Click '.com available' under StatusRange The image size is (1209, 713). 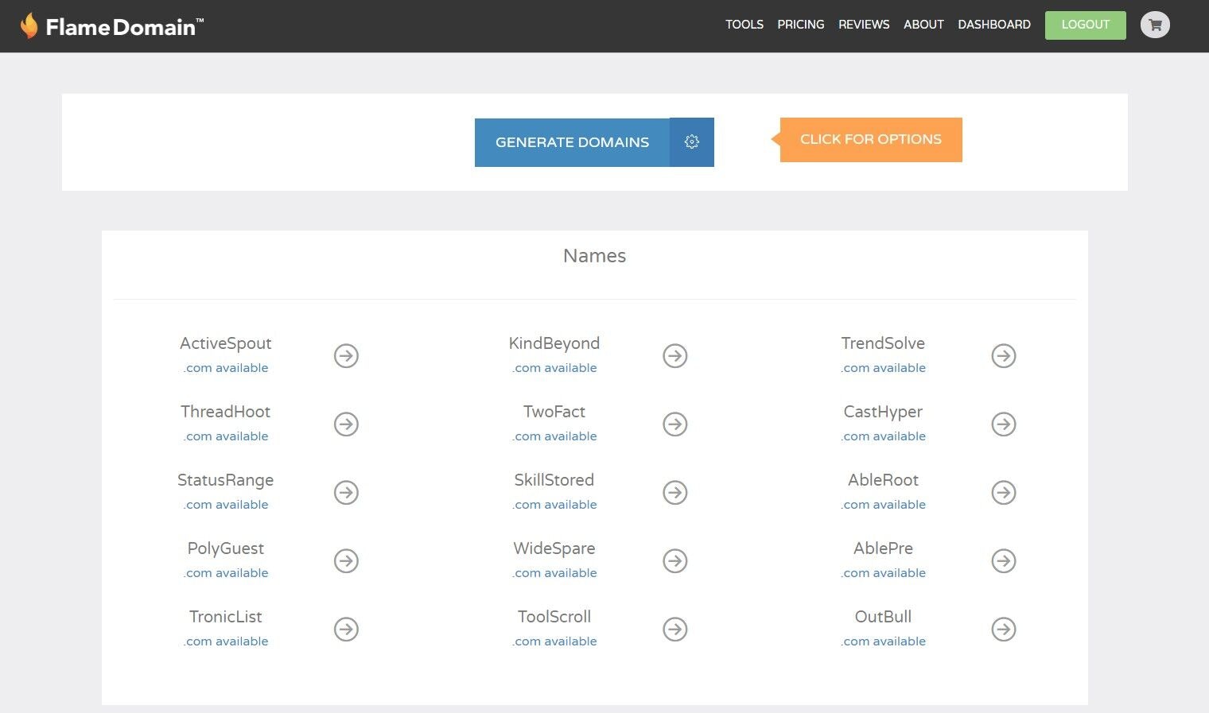[226, 505]
